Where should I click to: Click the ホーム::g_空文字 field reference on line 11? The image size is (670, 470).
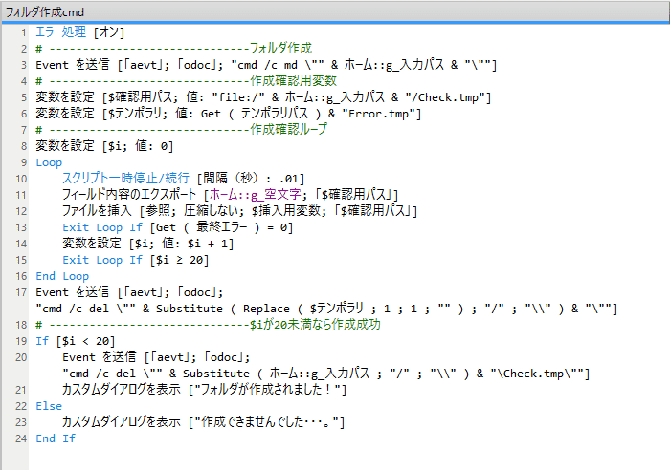[x=256, y=195]
